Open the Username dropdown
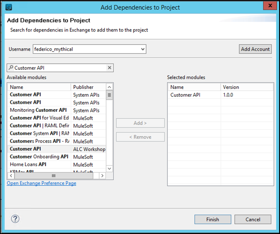Image resolution: width=280 pixels, height=234 pixels. 143,49
